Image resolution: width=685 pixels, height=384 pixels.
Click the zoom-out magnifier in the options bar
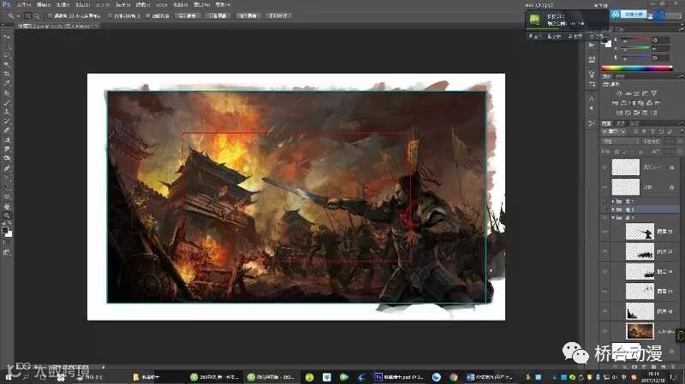[37, 16]
